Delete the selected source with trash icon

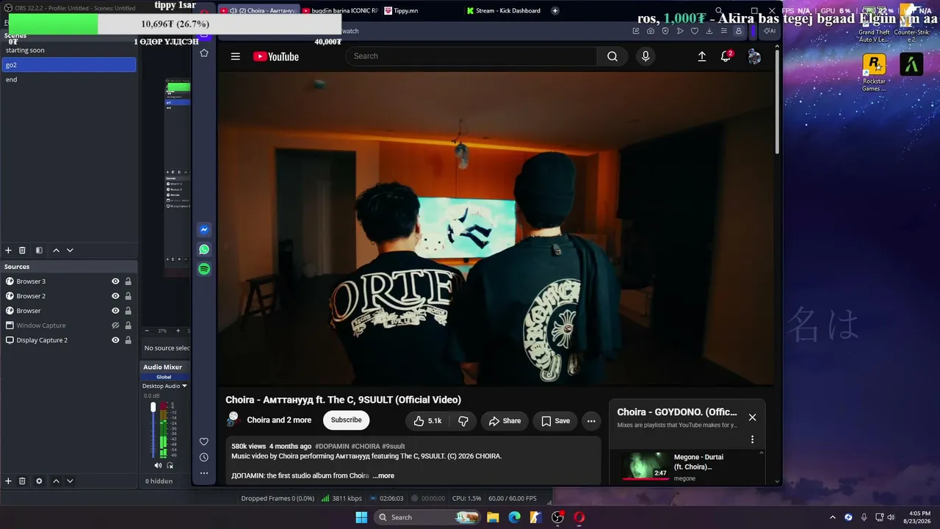point(22,481)
